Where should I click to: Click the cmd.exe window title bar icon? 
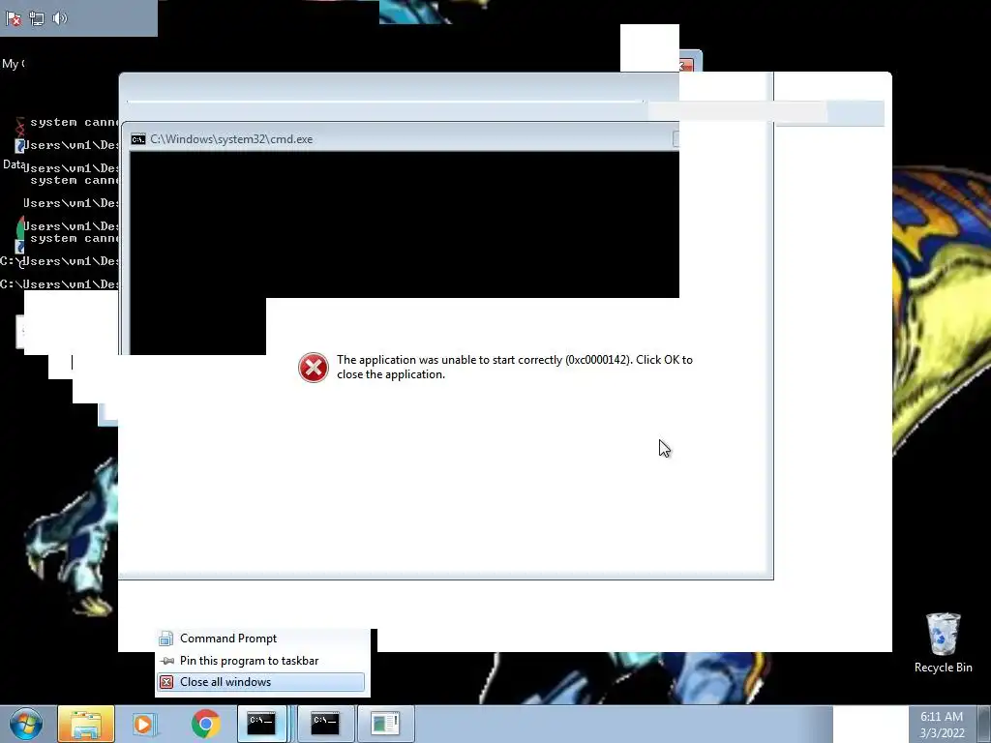[137, 139]
